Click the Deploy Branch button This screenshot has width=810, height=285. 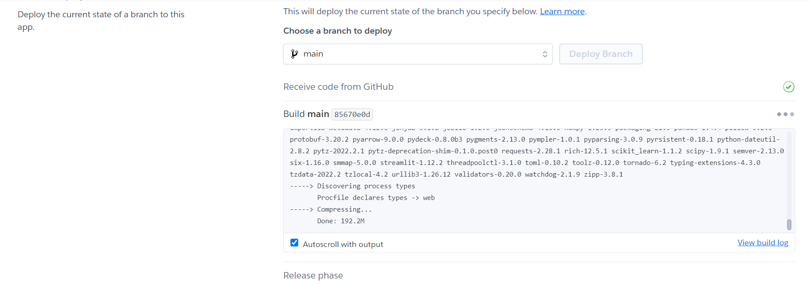pos(600,54)
